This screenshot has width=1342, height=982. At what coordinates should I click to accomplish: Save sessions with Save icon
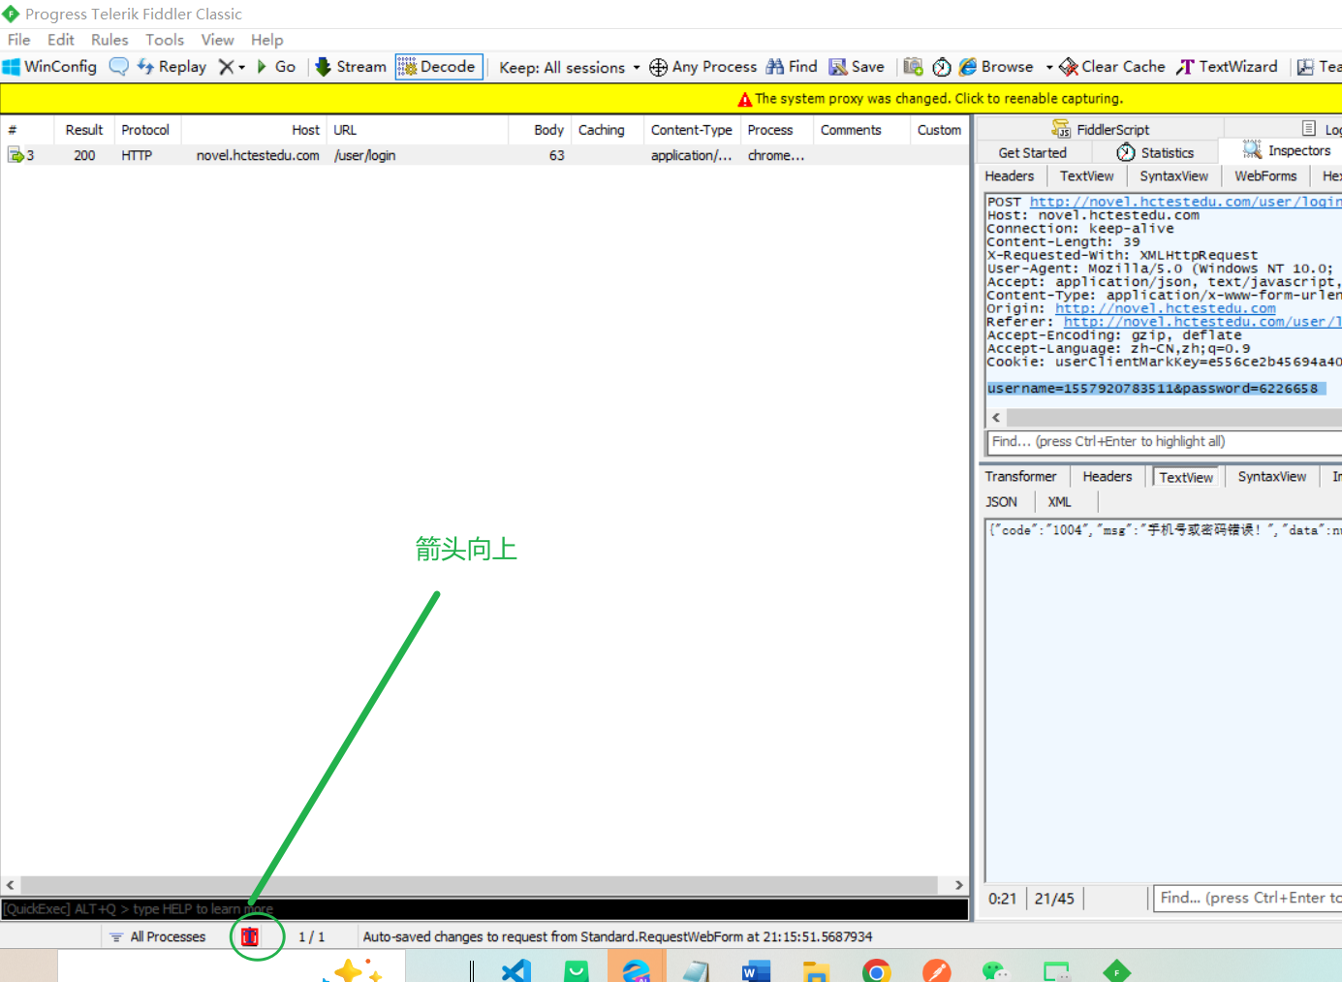click(x=857, y=66)
